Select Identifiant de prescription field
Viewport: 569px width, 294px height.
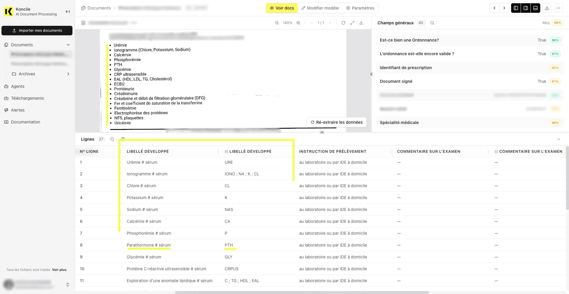(470, 68)
